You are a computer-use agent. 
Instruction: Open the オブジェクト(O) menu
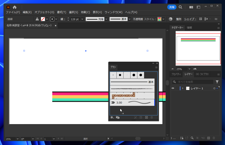44,12
